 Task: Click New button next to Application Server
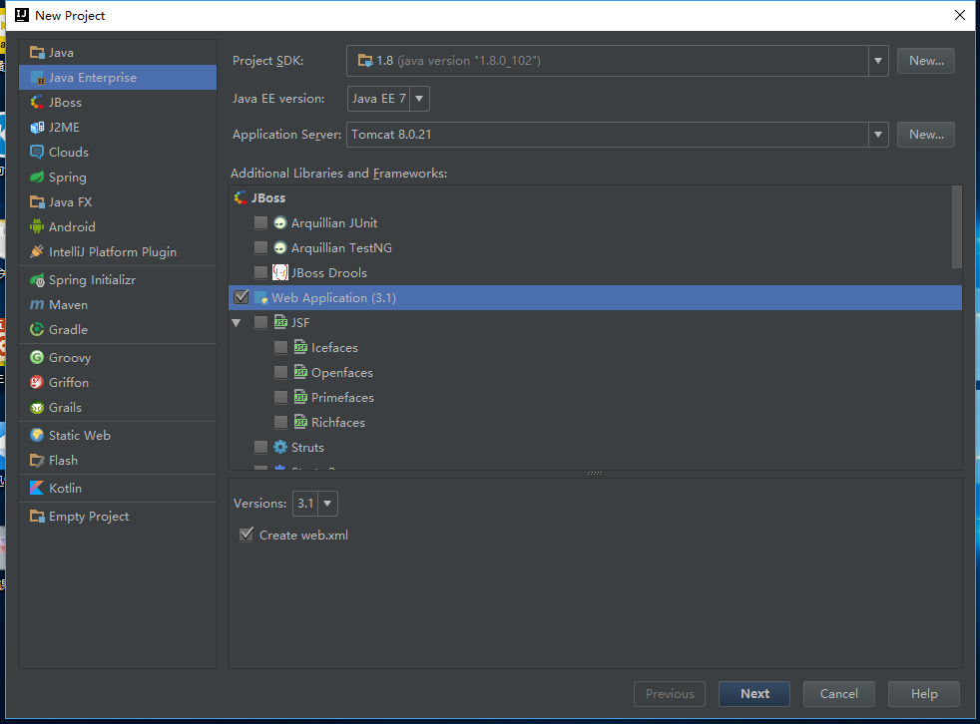point(926,135)
